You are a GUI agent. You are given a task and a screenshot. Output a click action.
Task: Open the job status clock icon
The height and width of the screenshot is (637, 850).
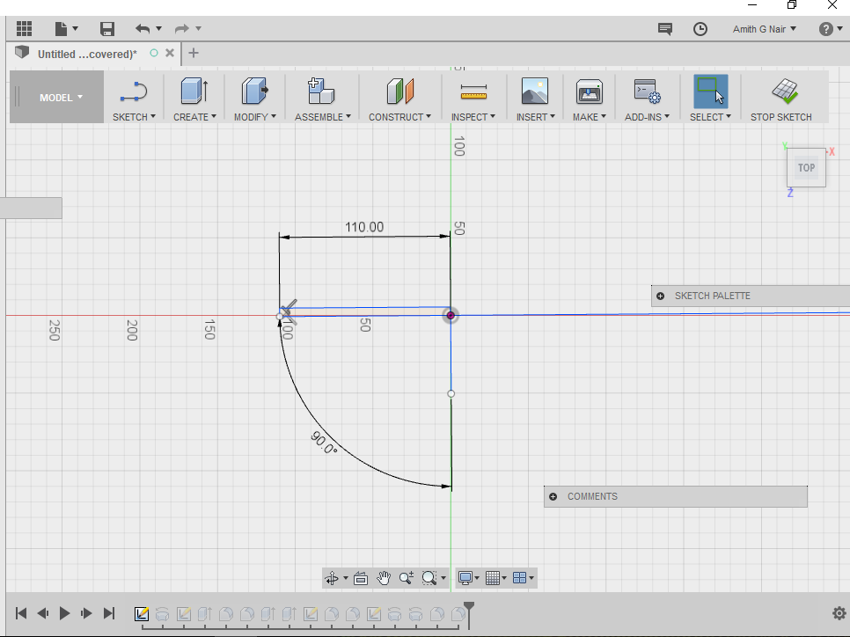[700, 29]
